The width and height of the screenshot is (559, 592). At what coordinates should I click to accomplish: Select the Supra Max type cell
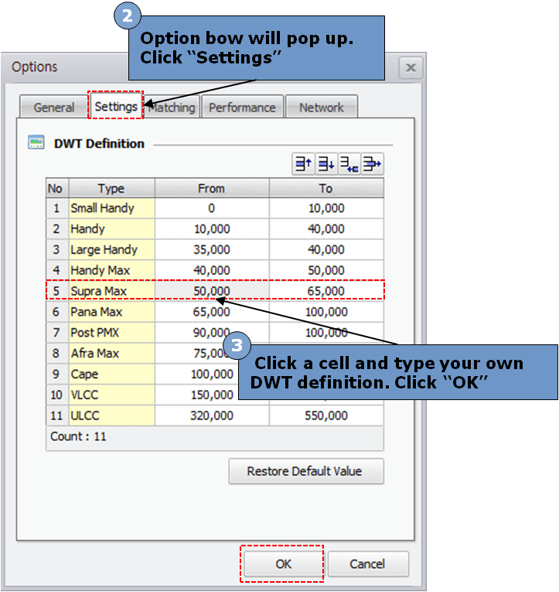(x=111, y=291)
